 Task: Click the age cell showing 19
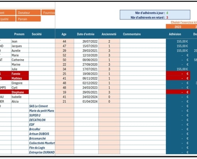[64, 92]
